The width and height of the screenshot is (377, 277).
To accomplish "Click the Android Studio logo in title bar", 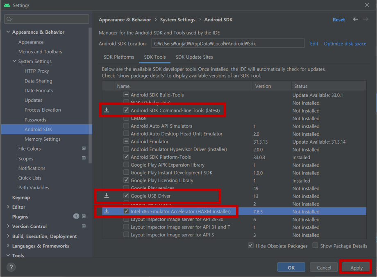I will 7,5.
